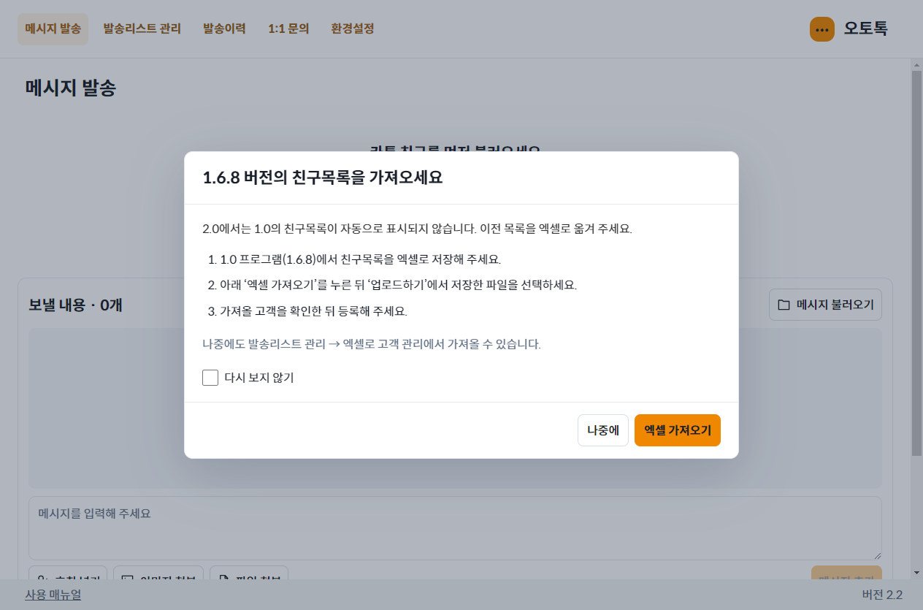Image resolution: width=923 pixels, height=610 pixels.
Task: Click the 보낼 내용 · 0개 heading
Action: tap(75, 305)
